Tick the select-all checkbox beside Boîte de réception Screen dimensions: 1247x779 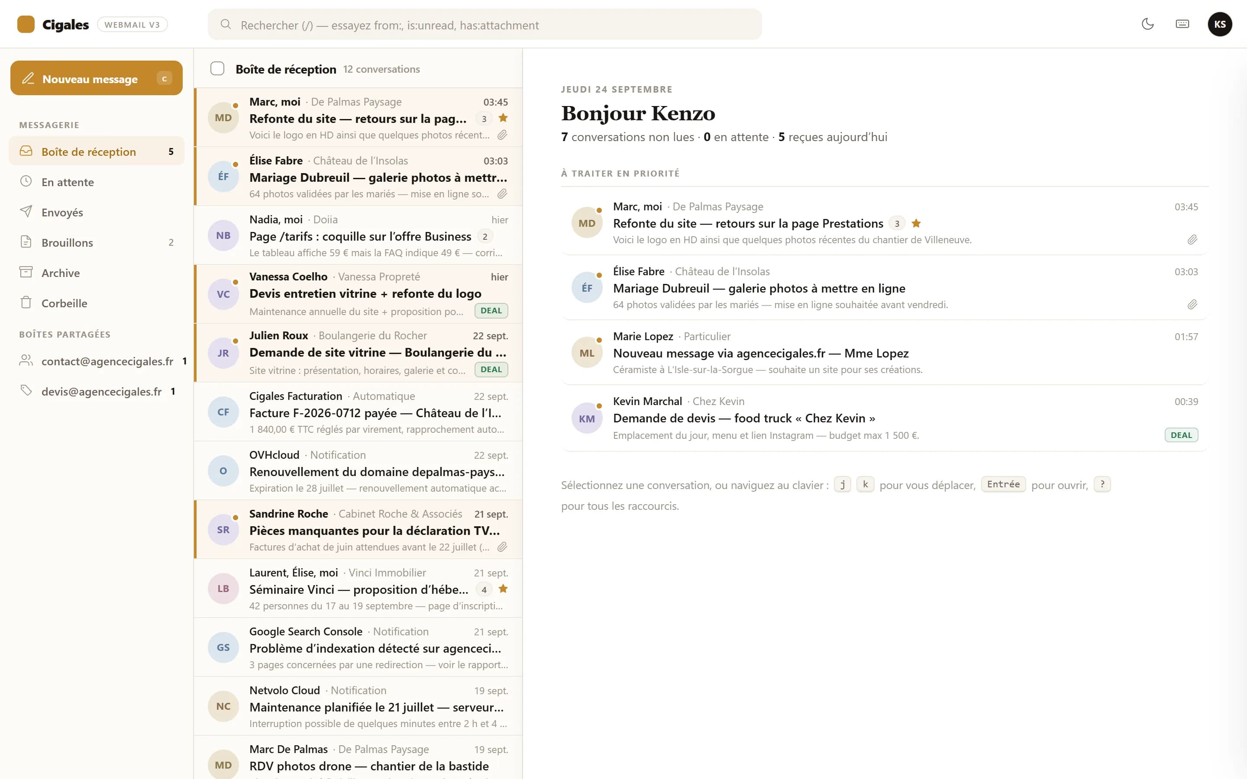217,68
